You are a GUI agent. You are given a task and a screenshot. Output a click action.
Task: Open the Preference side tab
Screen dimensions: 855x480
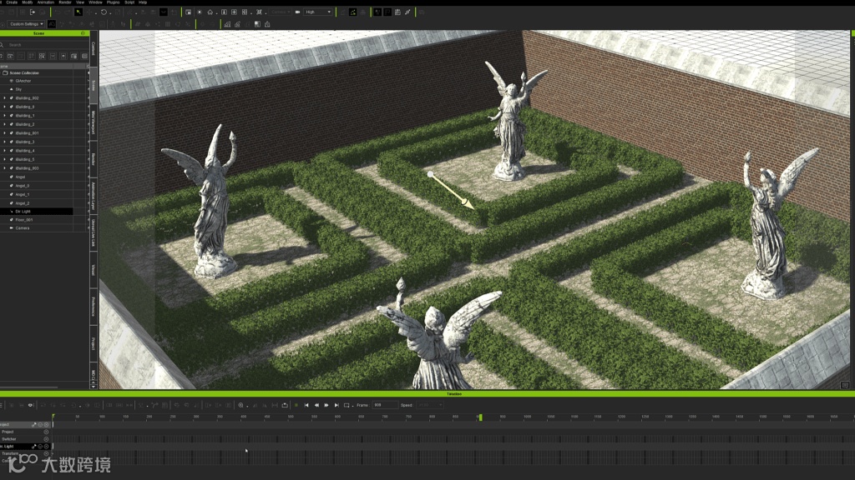click(x=94, y=307)
